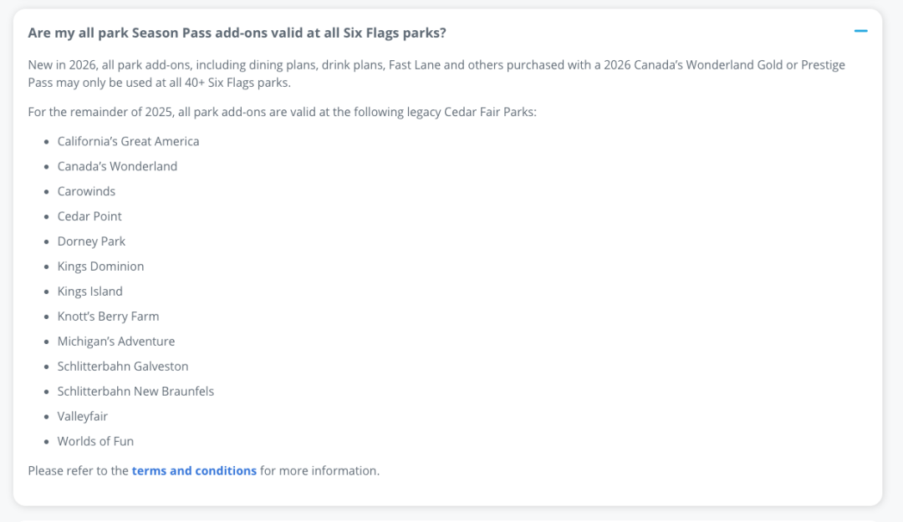Click the 'For the remainder of 2025' sentence
Image resolution: width=903 pixels, height=522 pixels.
[282, 112]
